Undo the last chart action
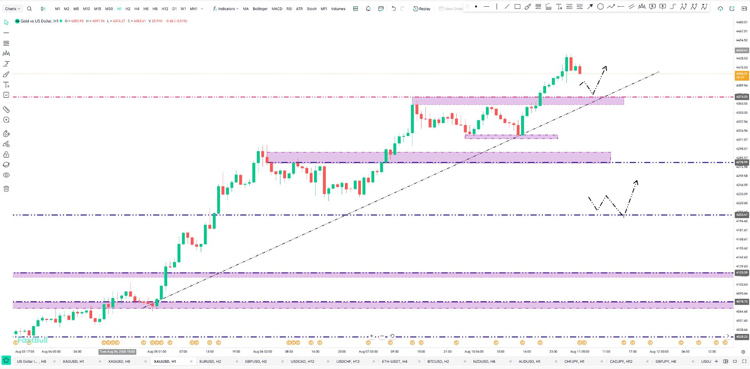Image resolution: width=750 pixels, height=369 pixels. point(394,9)
